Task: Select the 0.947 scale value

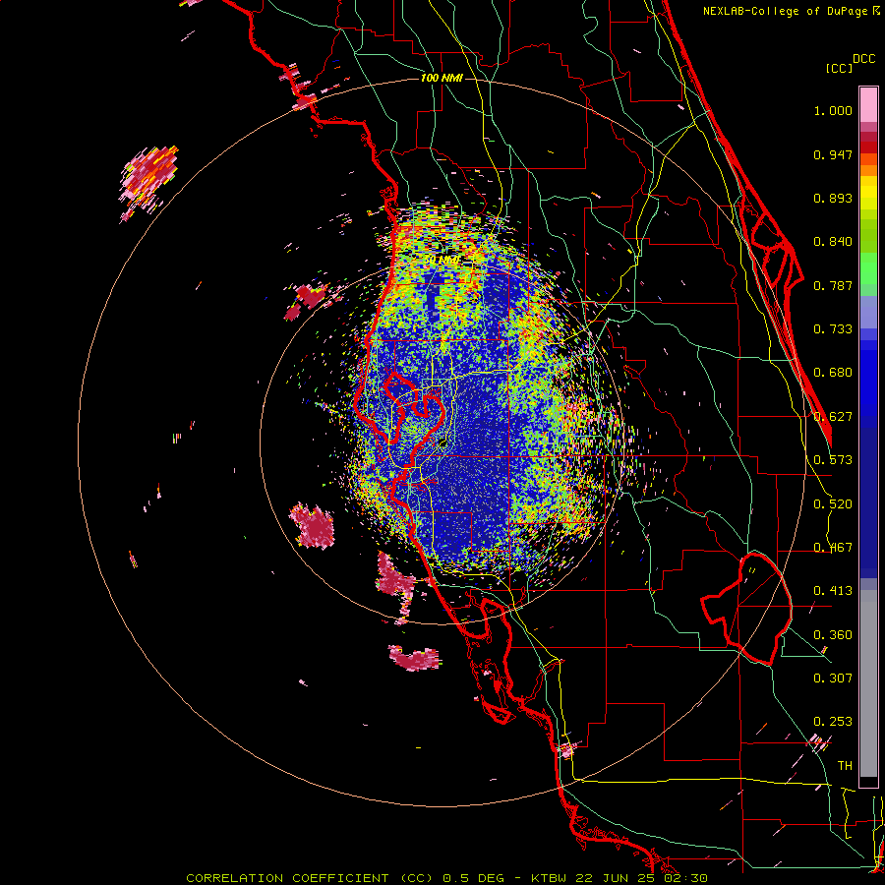Action: pyautogui.click(x=833, y=154)
